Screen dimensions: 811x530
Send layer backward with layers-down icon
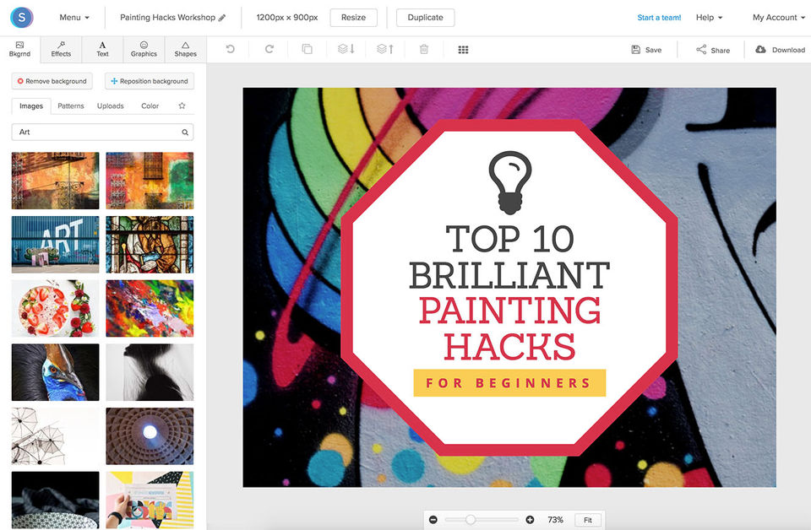point(346,50)
